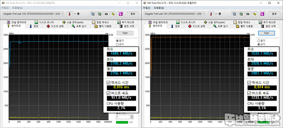Click purple download-arrow icon in left window
Viewport: 283px width, 128px height.
[x=120, y=14]
